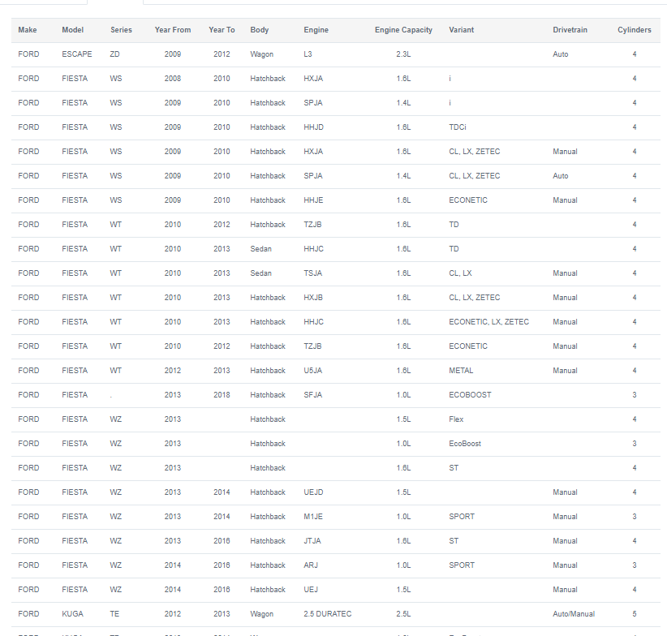Click the METAL variant cell
The width and height of the screenshot is (667, 636).
coord(461,371)
